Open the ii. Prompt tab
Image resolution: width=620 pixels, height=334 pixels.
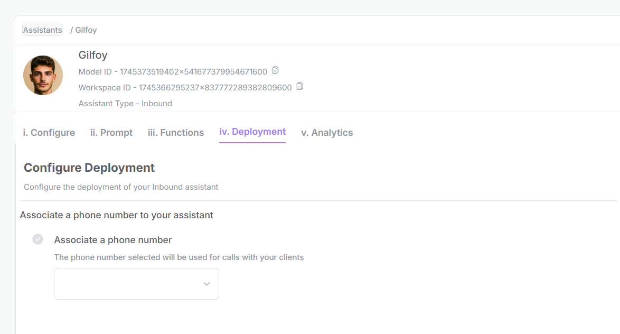click(x=111, y=133)
